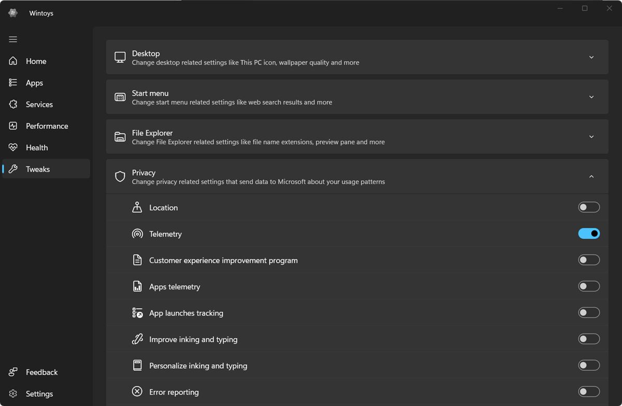
Task: Click the Performance graph icon
Action: pos(13,126)
